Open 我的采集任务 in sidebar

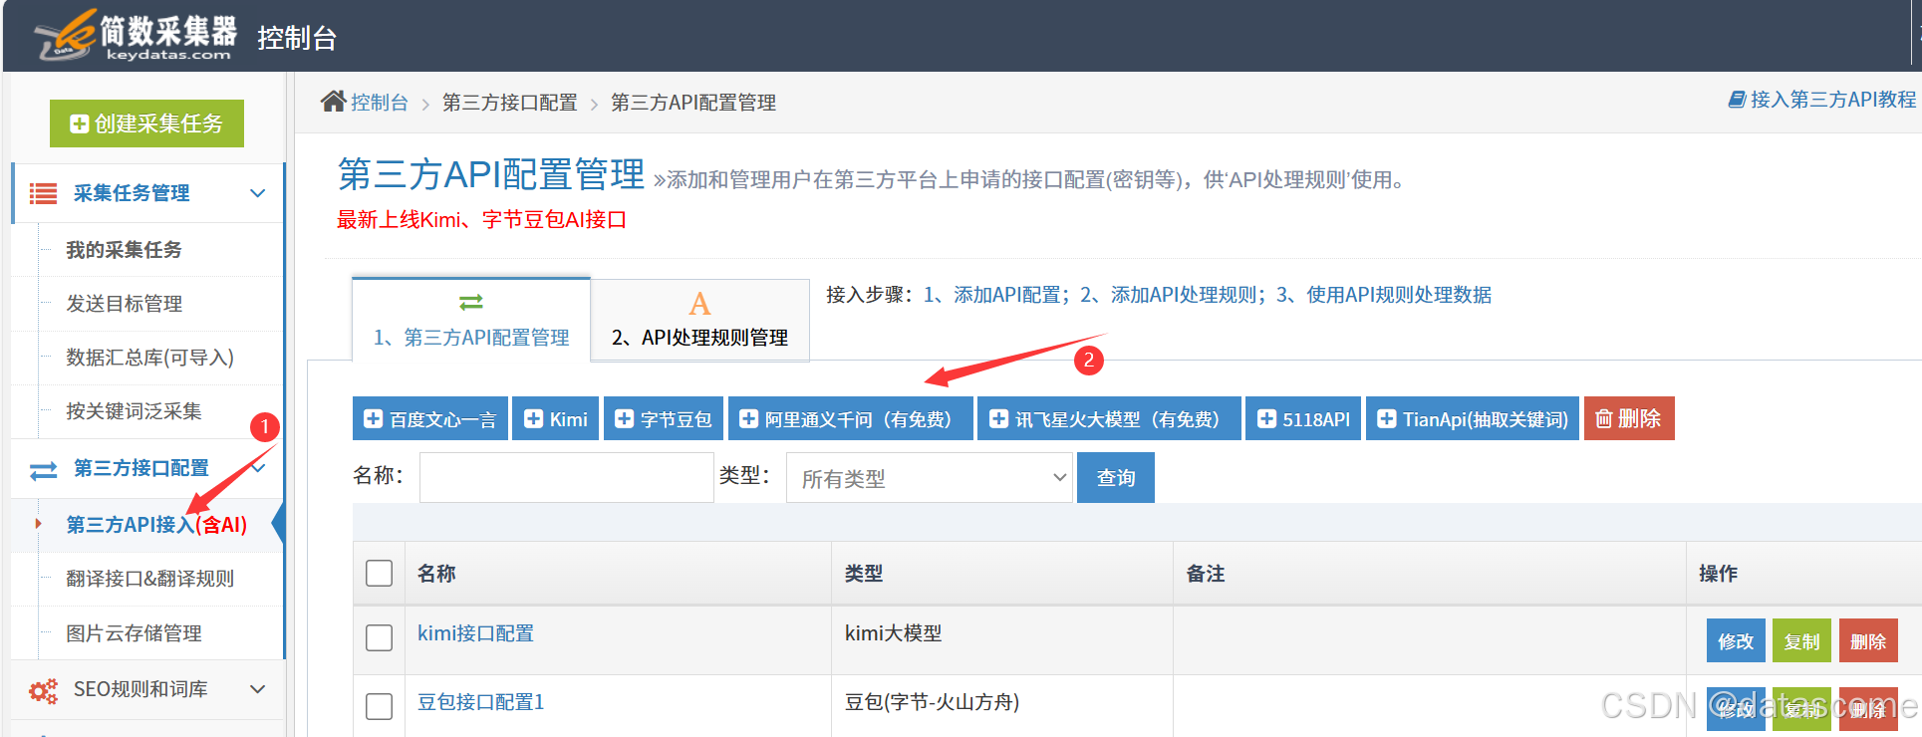click(x=124, y=250)
